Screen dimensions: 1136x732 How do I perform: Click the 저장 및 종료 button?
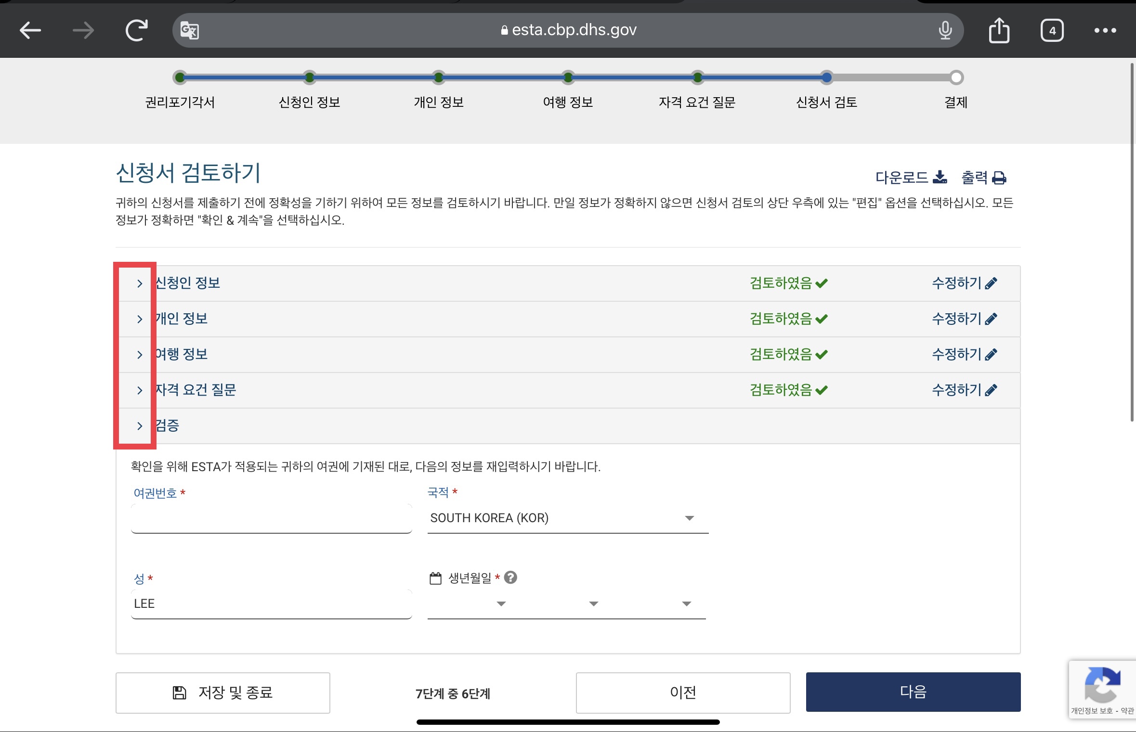(222, 693)
